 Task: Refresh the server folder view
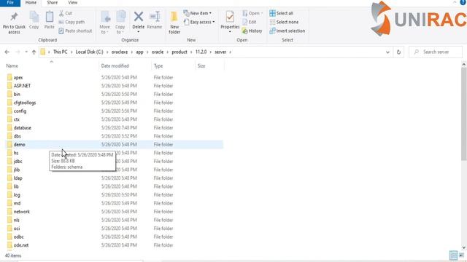pyautogui.click(x=398, y=52)
